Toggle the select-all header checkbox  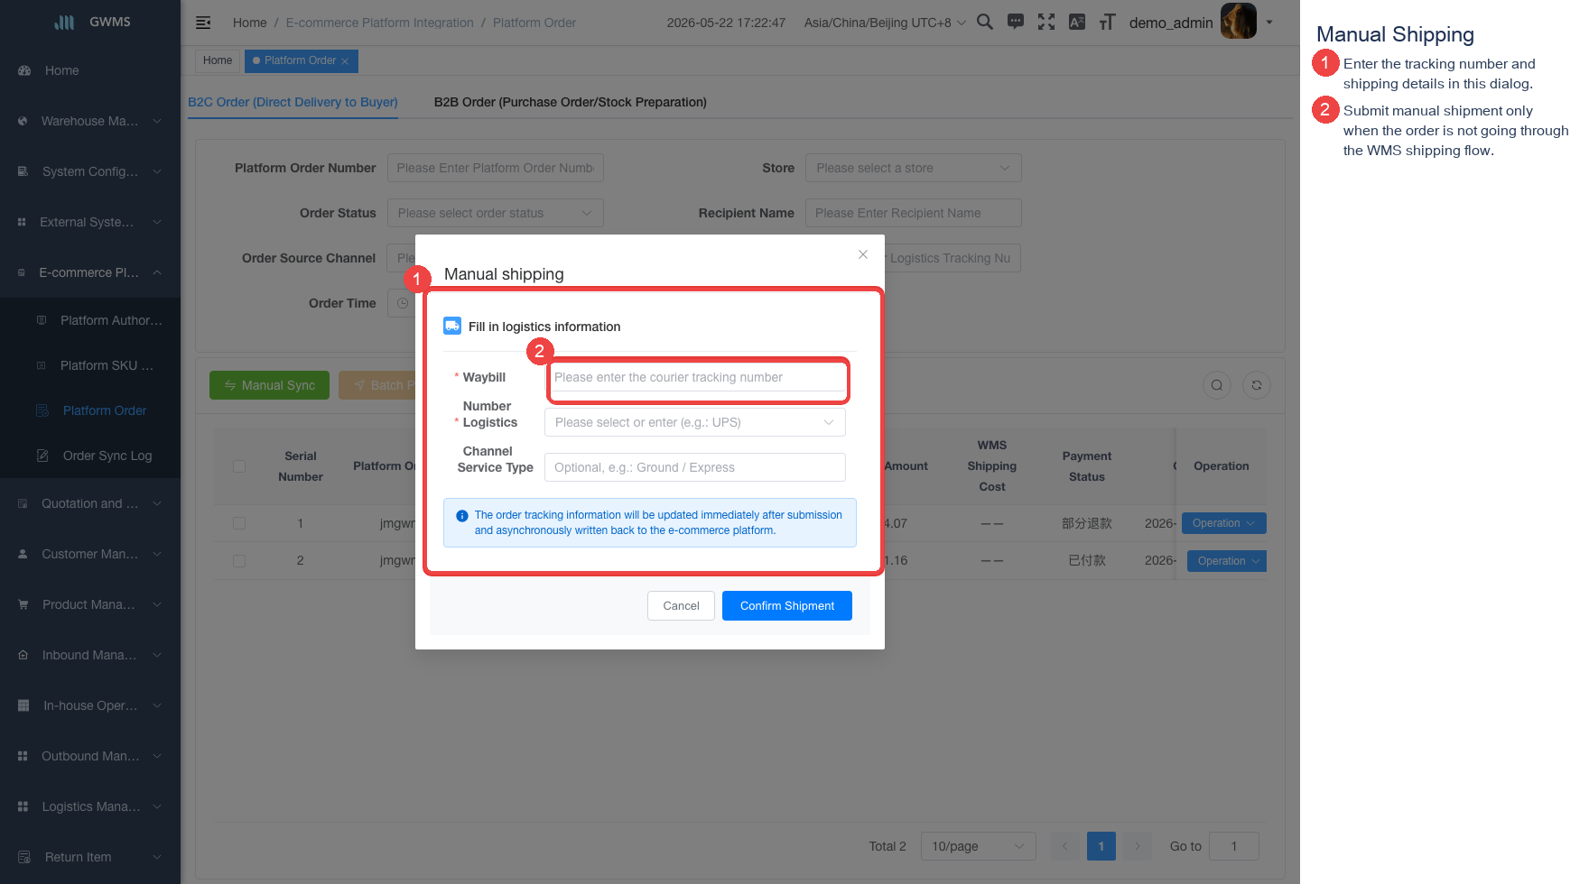click(x=239, y=466)
